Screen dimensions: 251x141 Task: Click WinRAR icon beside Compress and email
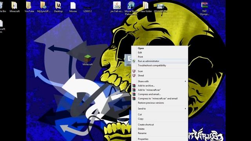pos(134,94)
